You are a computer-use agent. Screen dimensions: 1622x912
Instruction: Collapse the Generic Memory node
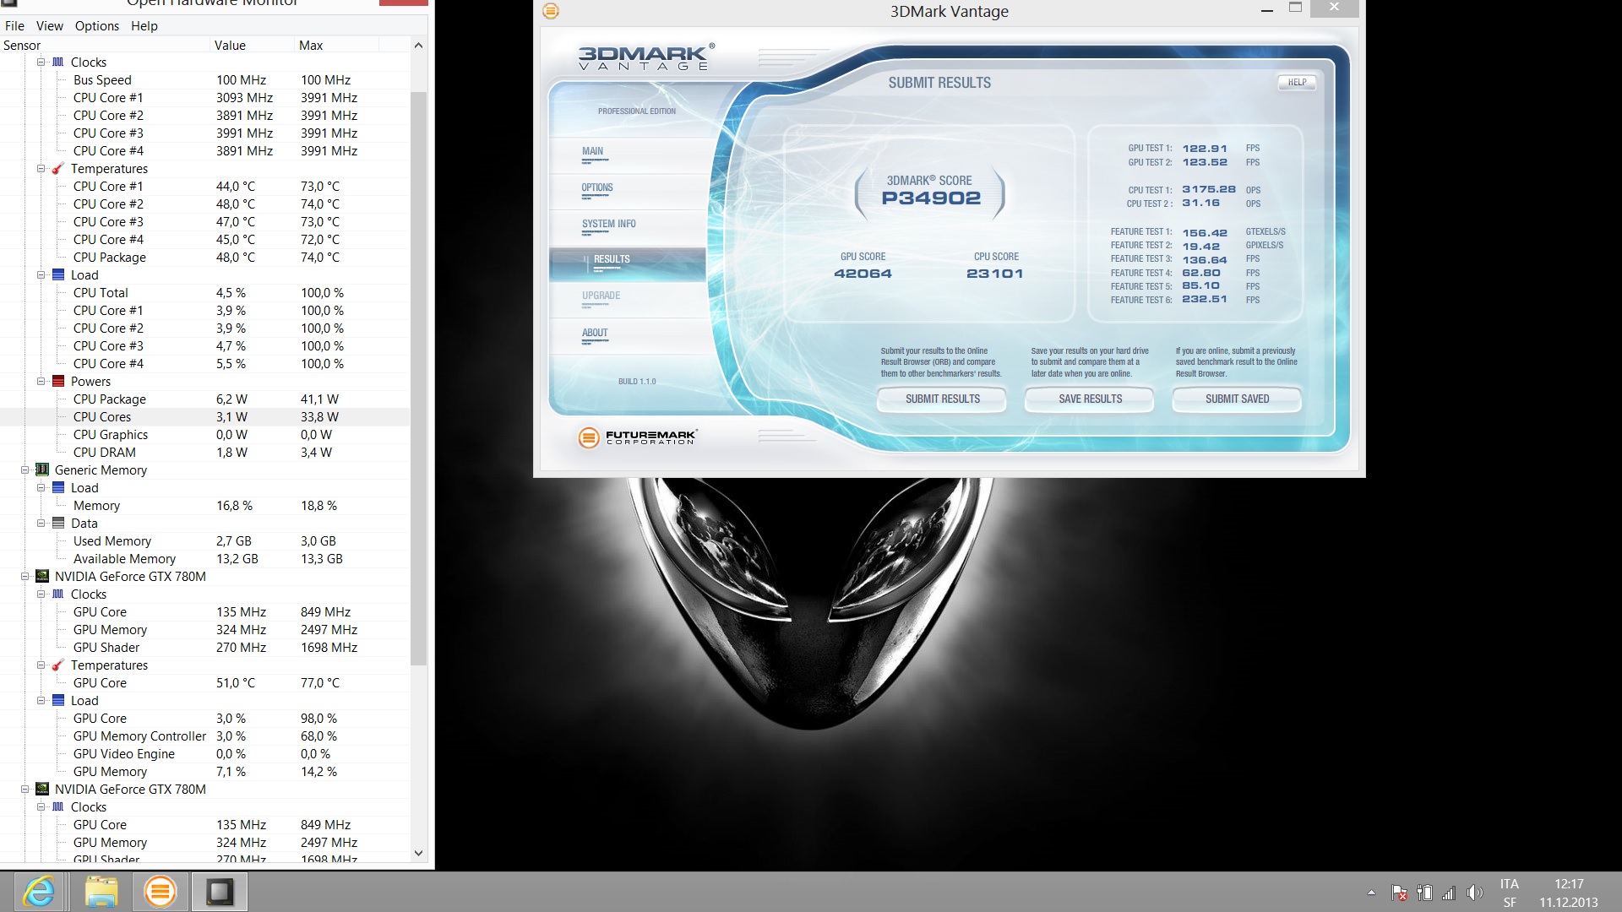(x=24, y=470)
